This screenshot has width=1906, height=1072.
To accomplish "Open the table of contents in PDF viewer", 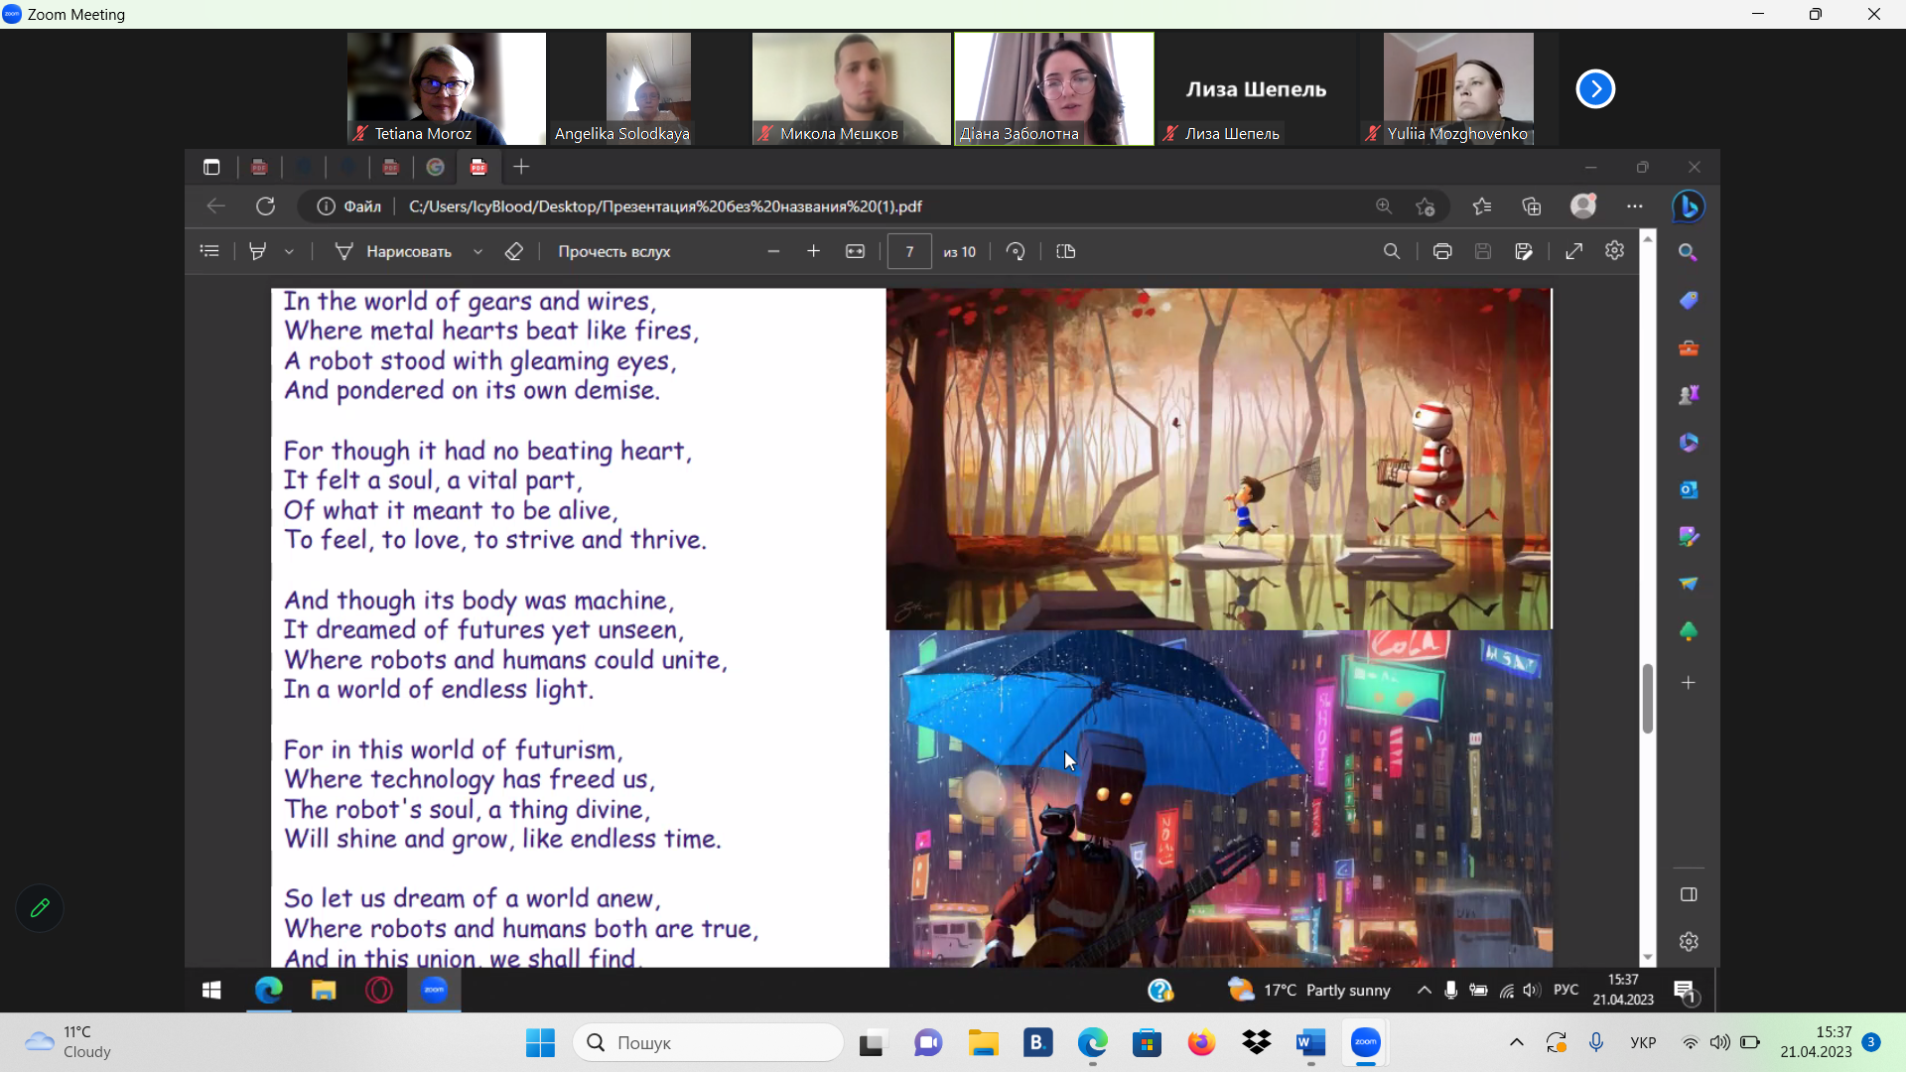I will point(209,251).
